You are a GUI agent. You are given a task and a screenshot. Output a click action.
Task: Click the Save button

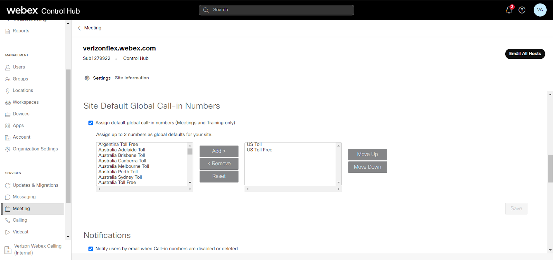pos(516,208)
